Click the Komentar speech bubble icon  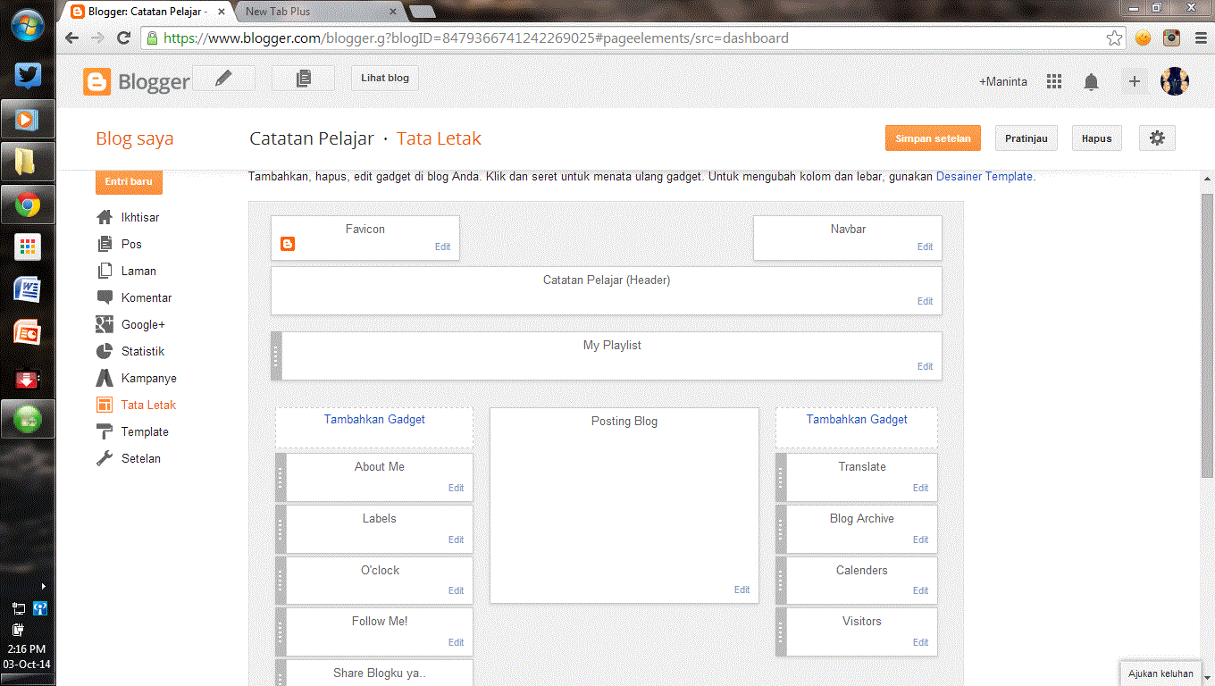[105, 297]
